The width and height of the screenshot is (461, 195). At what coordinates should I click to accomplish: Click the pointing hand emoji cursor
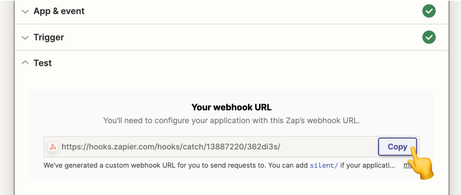point(420,163)
